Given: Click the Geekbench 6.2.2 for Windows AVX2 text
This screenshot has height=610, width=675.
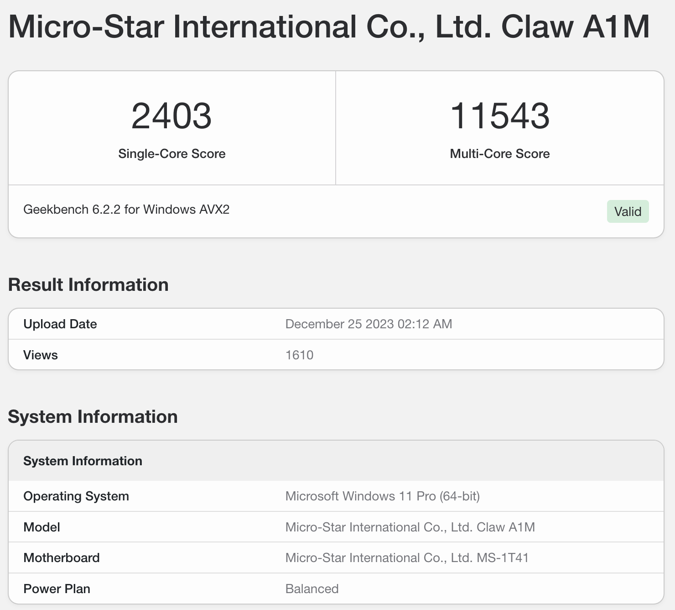Looking at the screenshot, I should (126, 210).
